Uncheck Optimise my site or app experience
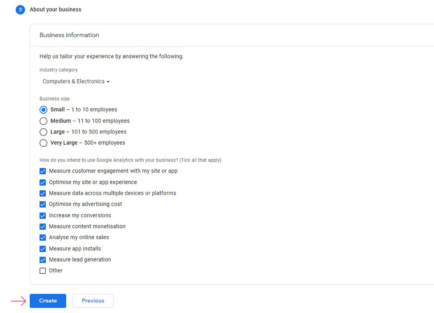This screenshot has width=434, height=313. pos(43,182)
